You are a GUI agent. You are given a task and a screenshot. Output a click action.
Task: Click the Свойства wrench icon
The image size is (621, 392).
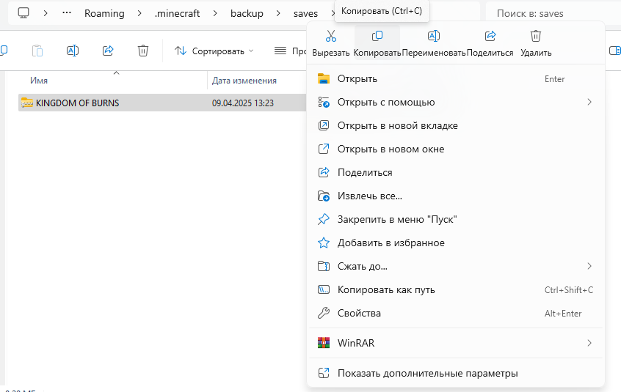click(x=324, y=313)
